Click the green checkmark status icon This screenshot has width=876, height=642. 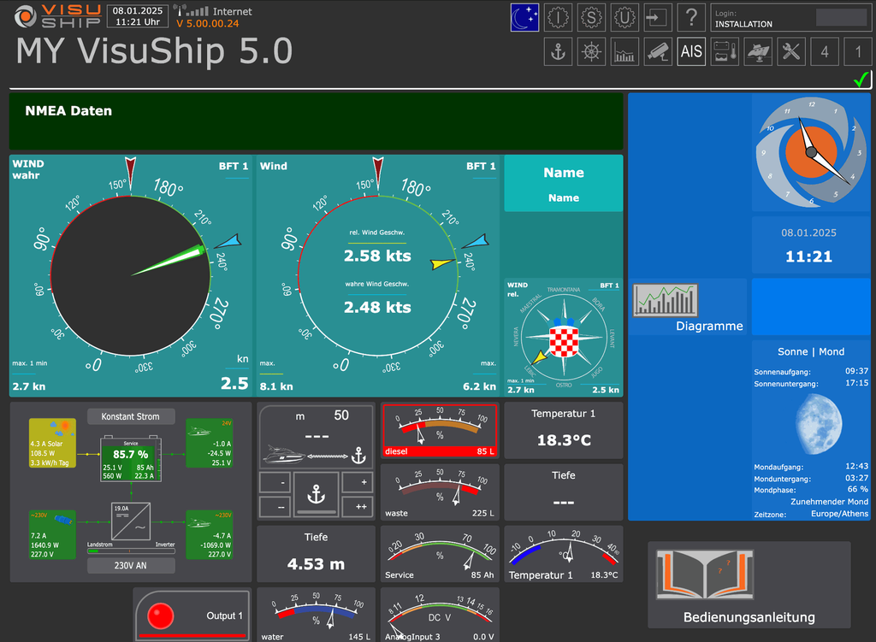[x=861, y=80]
